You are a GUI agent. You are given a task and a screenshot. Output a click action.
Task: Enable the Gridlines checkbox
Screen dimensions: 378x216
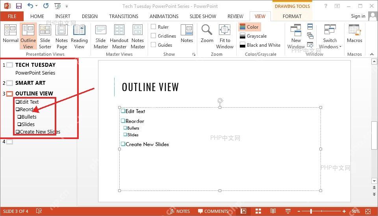pos(153,36)
